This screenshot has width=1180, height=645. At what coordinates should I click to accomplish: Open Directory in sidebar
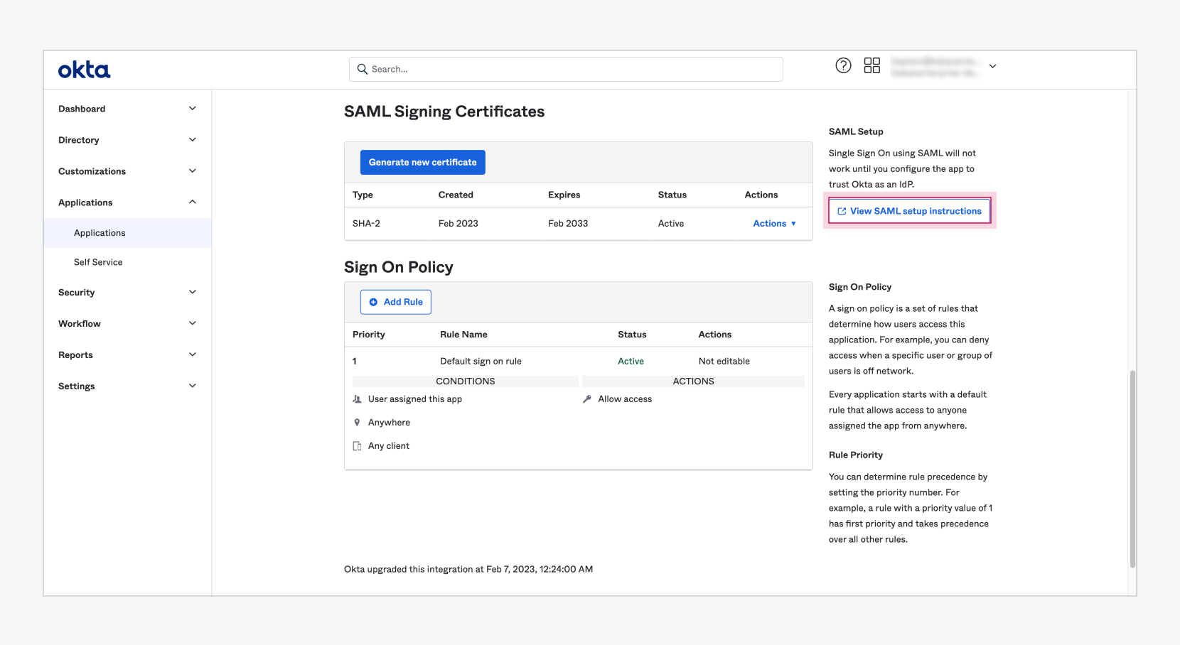click(x=79, y=140)
